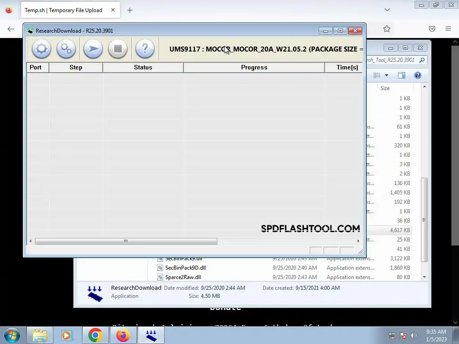
Task: Click the horizontal scrollbar thumb in ResearchDownload
Action: click(126, 241)
